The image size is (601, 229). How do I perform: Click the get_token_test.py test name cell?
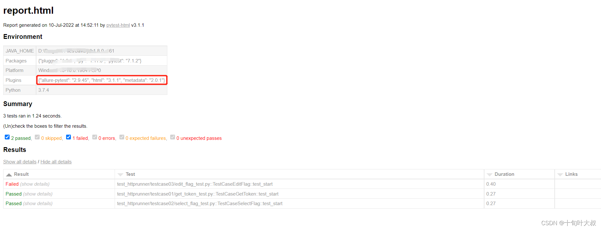299,194
